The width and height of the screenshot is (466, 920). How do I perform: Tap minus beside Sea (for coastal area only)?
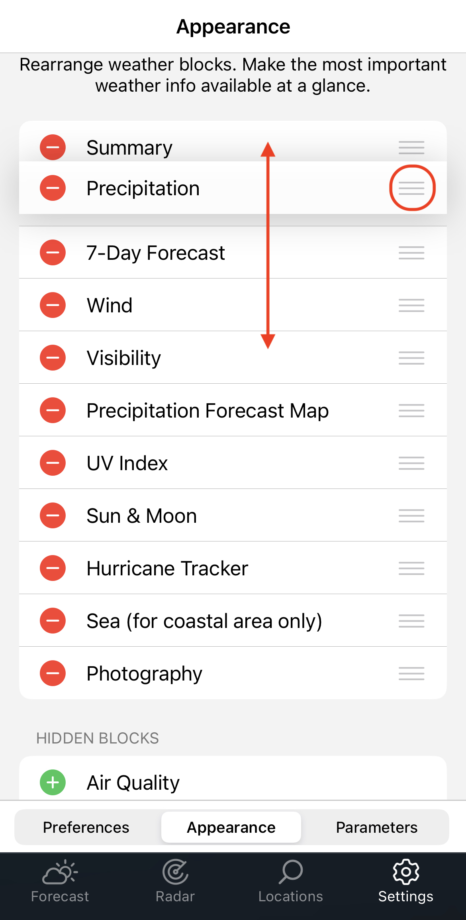(x=53, y=621)
